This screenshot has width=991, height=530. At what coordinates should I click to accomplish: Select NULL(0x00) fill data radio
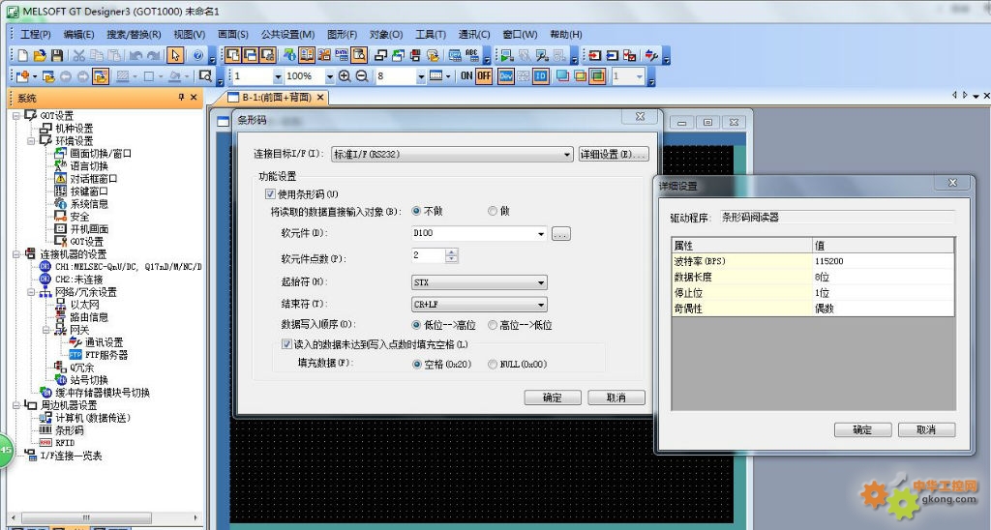(493, 365)
